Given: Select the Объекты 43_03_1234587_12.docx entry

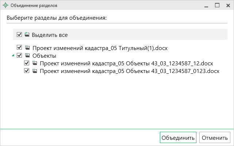Looking at the screenshot, I should click(x=126, y=63).
